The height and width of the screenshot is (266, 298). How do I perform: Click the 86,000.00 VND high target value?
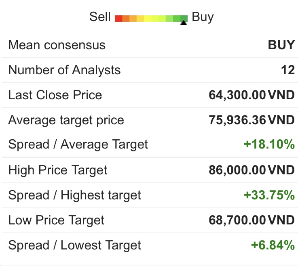252,170
